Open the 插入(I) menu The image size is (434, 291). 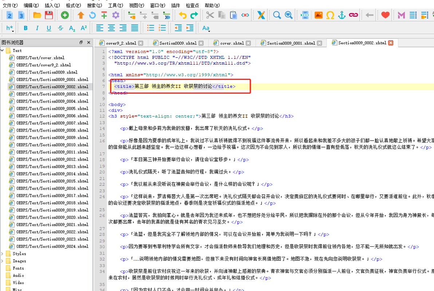[52, 5]
